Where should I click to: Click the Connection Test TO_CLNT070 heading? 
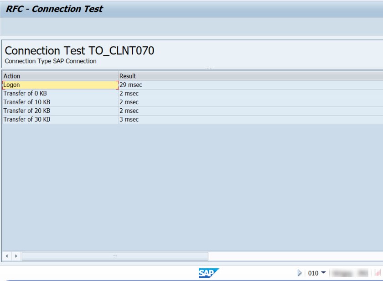[79, 51]
